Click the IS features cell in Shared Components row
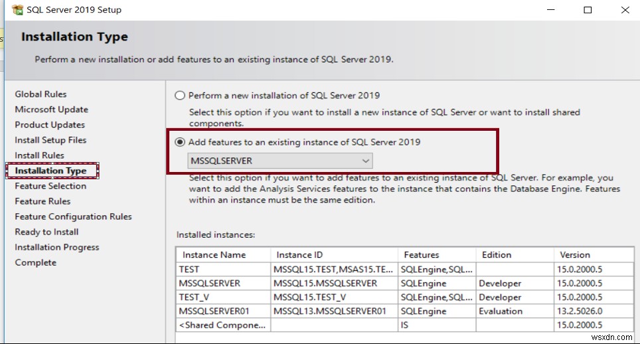The height and width of the screenshot is (344, 640). click(437, 325)
